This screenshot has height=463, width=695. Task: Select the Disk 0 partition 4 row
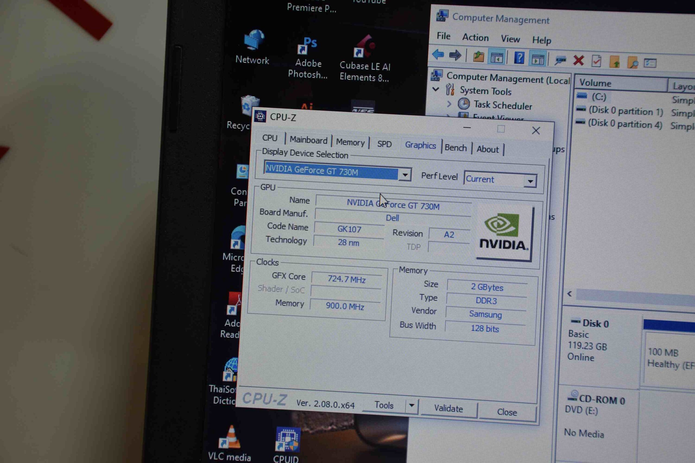625,124
